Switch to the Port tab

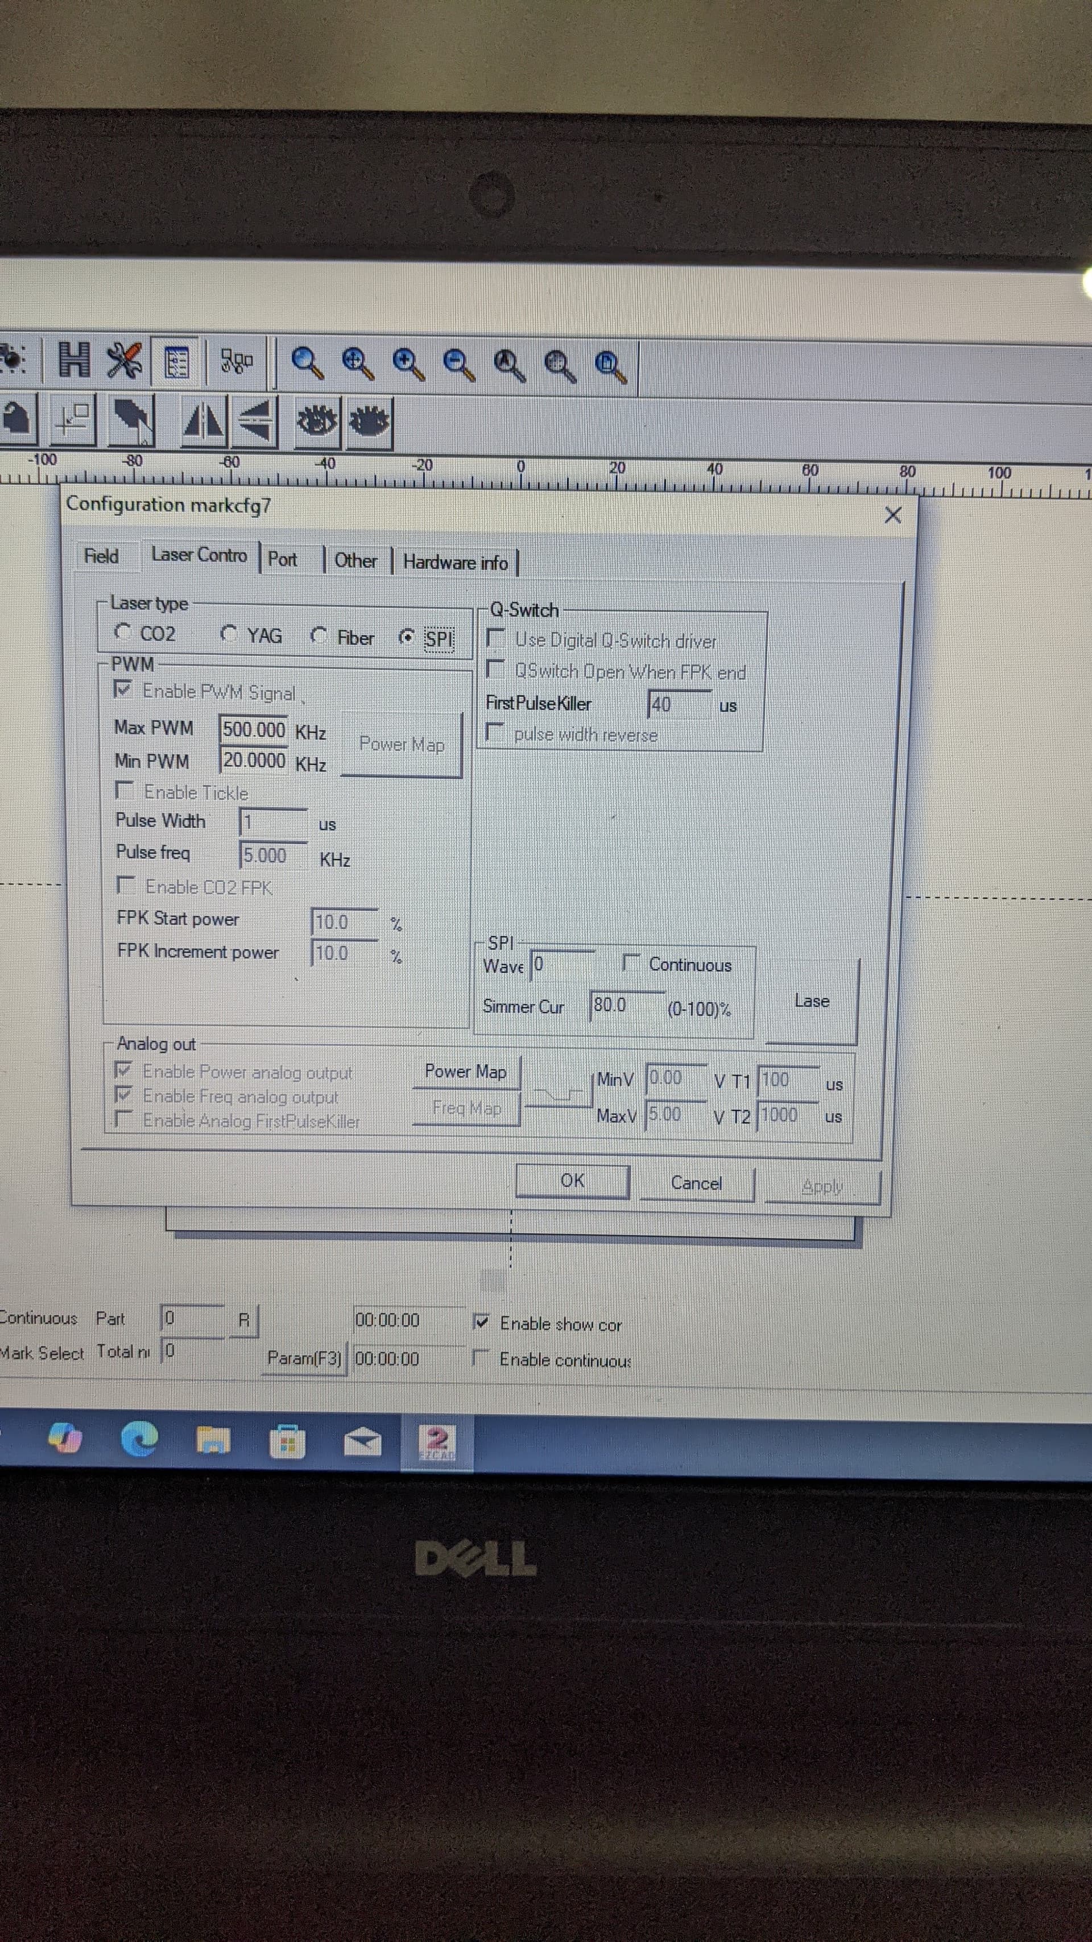tap(283, 559)
